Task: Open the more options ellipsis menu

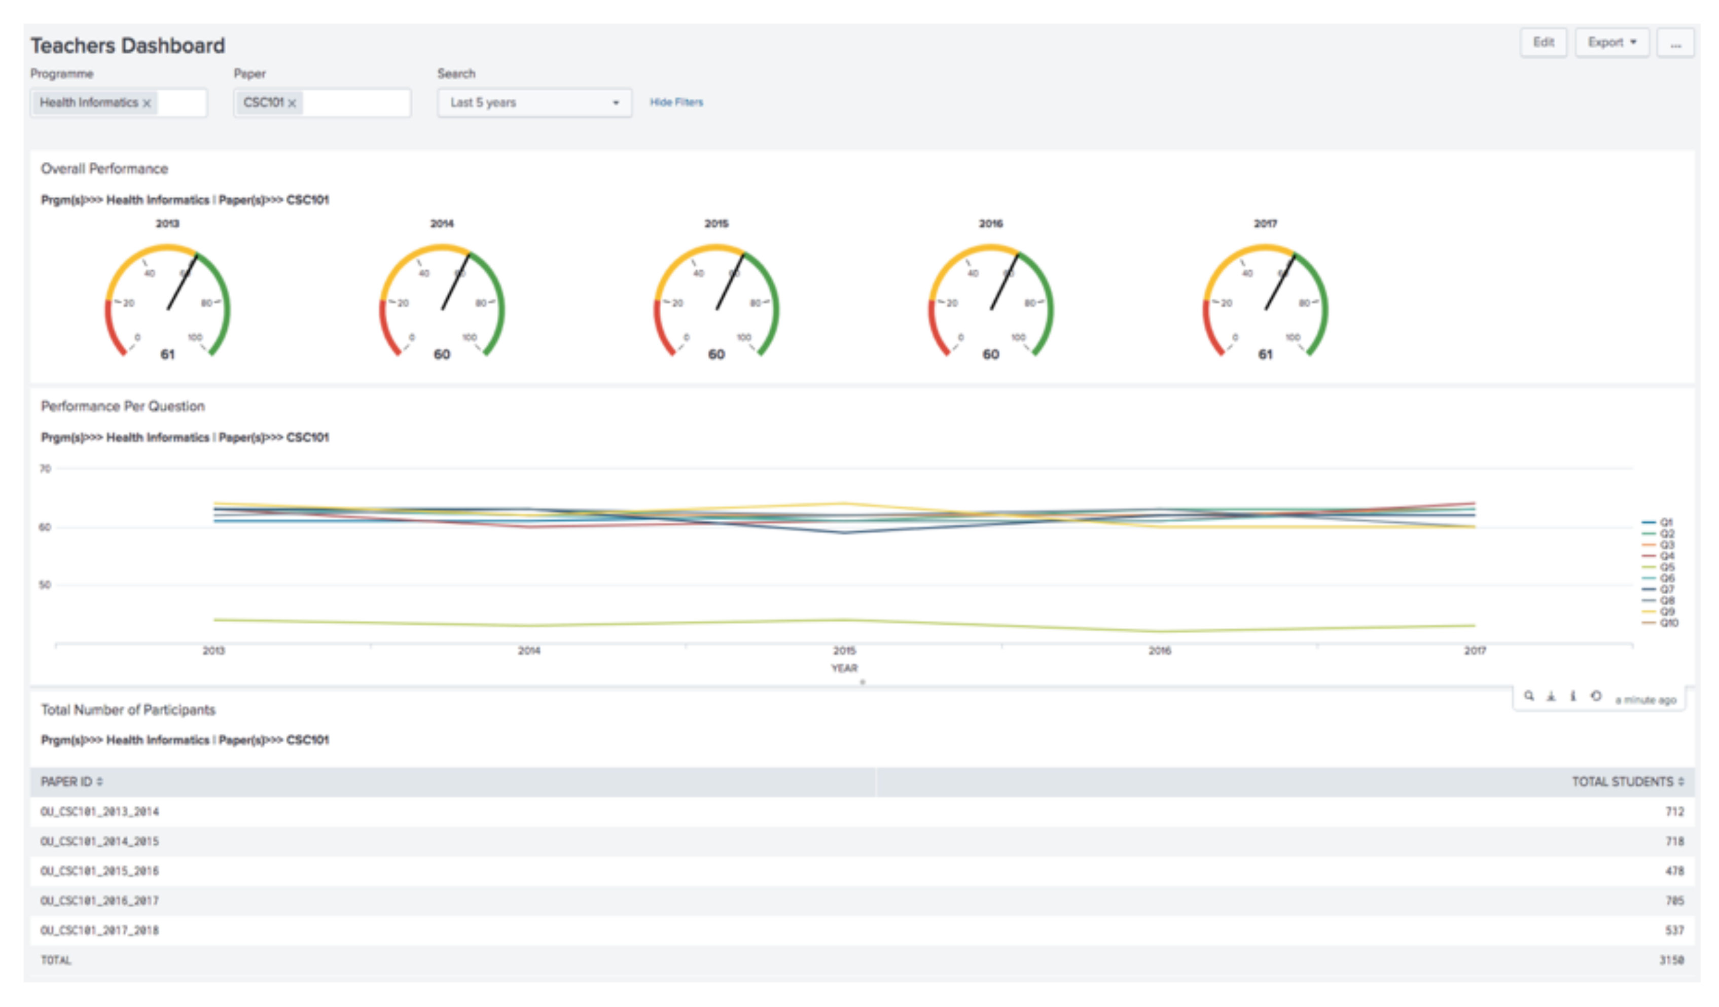Action: click(x=1675, y=44)
